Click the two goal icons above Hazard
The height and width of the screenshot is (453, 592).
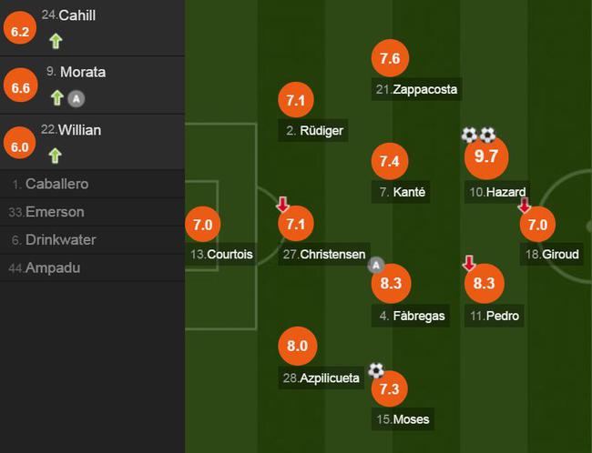[x=478, y=135]
